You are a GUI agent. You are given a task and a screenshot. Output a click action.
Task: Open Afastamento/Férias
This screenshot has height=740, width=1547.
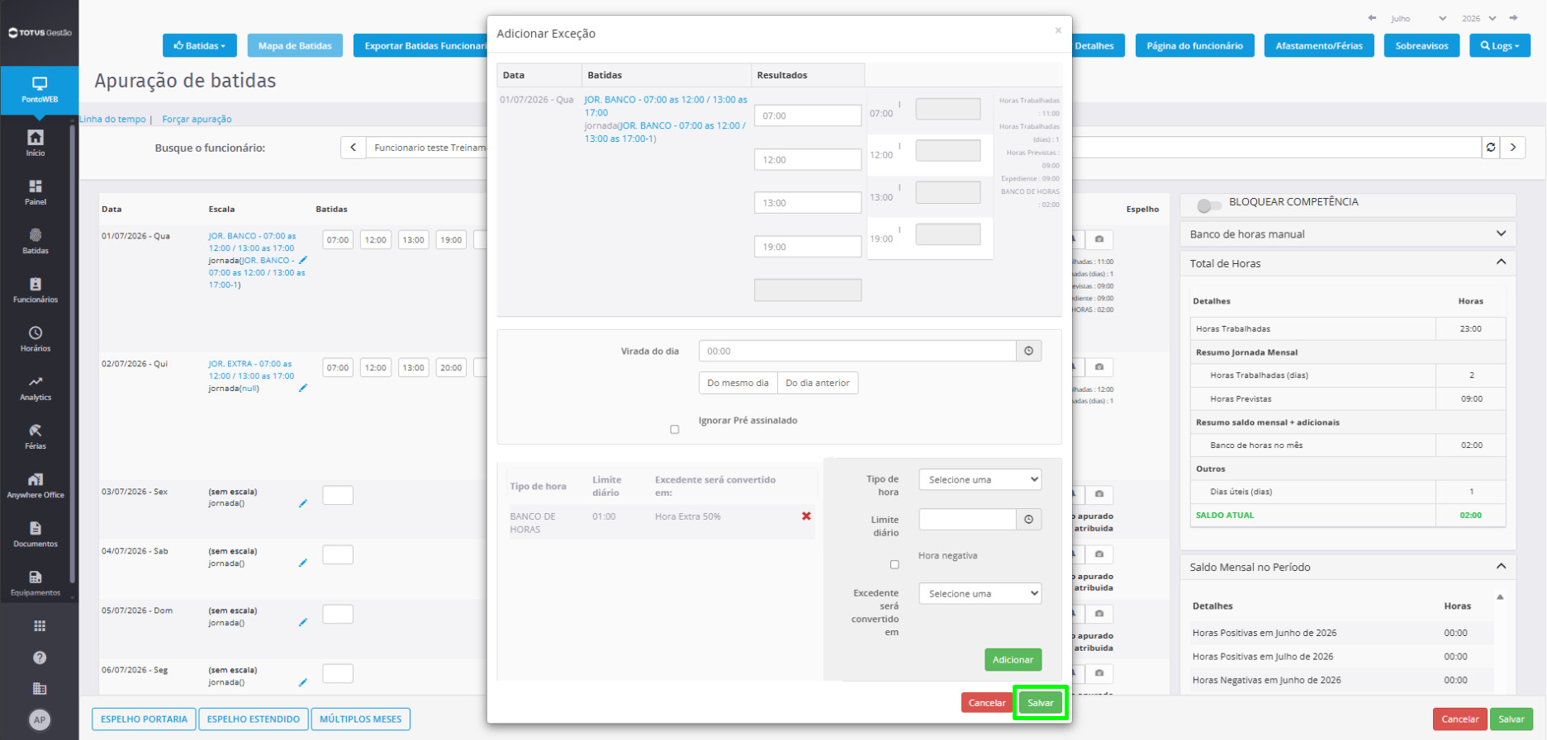[x=1319, y=45]
